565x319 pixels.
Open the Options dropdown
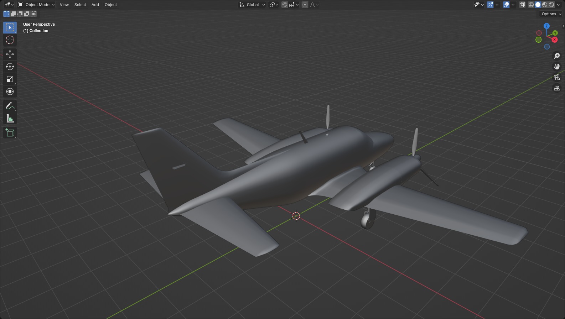tap(551, 14)
